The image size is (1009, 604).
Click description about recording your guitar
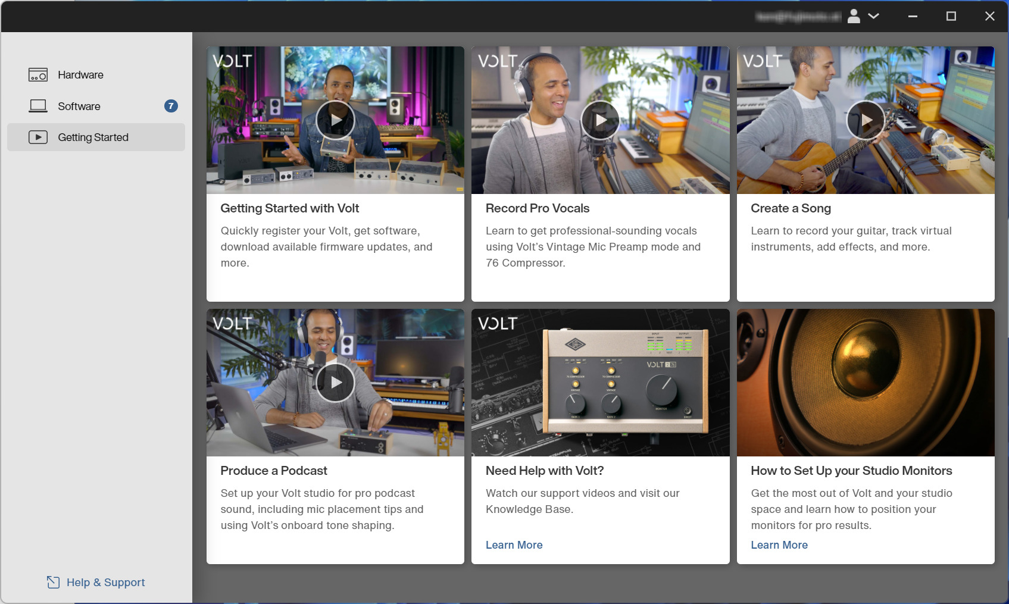[851, 239]
